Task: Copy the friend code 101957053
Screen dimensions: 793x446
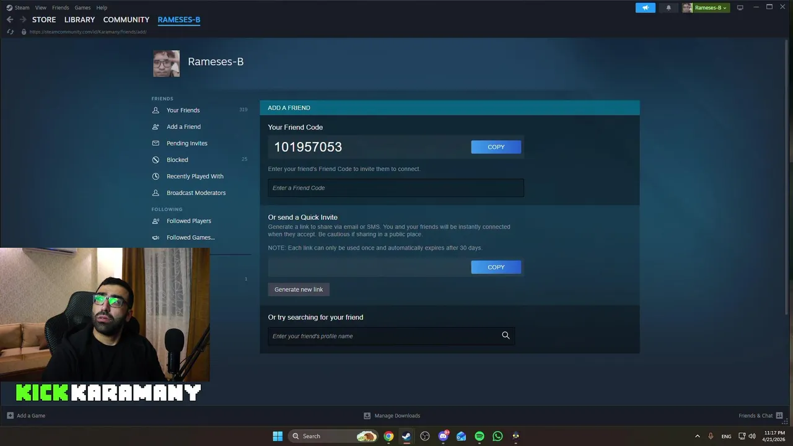Action: click(496, 147)
